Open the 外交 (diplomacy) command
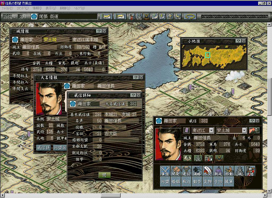This screenshot has height=198, width=272. [x=208, y=171]
